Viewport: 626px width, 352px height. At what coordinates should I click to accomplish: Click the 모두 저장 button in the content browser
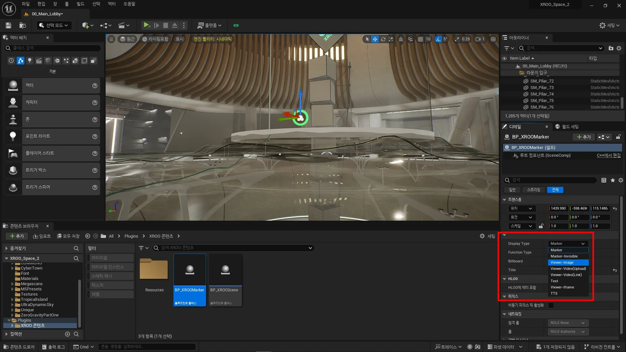(x=68, y=236)
